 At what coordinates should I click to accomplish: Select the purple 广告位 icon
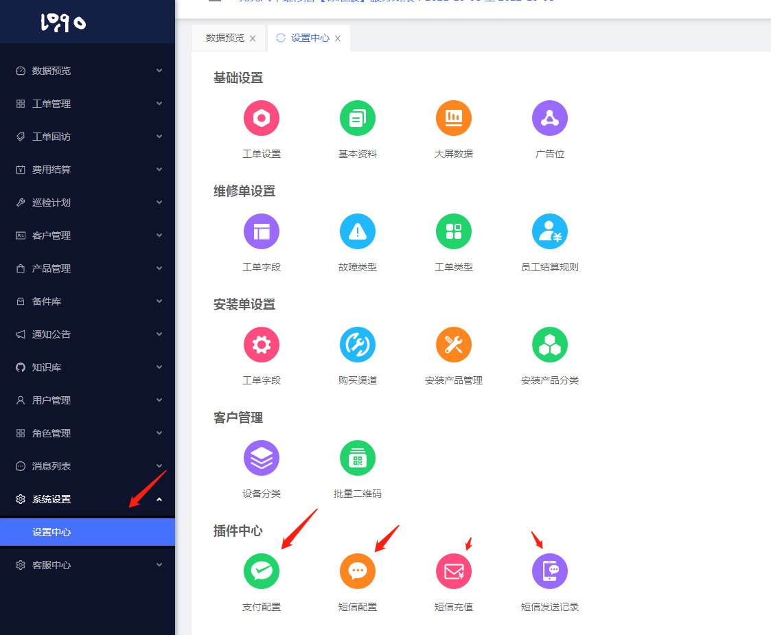[x=549, y=118]
